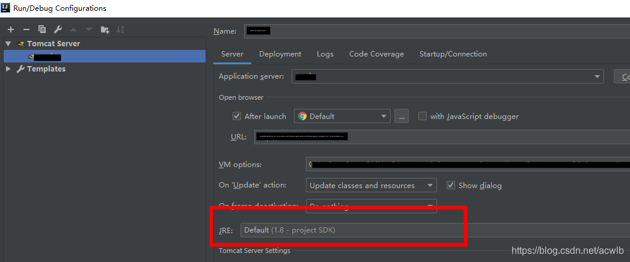Toggle the After launch checkbox
630x262 pixels.
pyautogui.click(x=237, y=116)
